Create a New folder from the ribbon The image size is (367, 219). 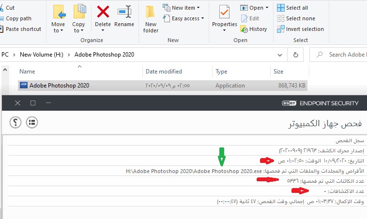[x=151, y=18]
